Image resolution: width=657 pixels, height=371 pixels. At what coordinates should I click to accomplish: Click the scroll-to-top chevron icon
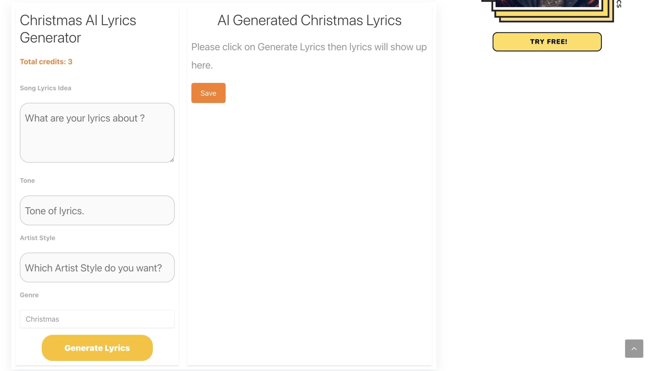(x=634, y=348)
